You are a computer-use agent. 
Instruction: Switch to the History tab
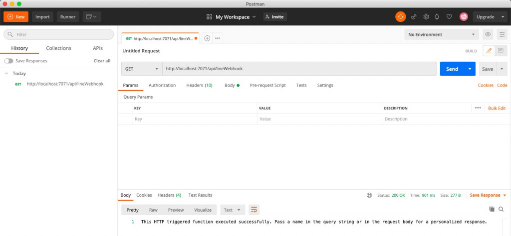click(19, 48)
